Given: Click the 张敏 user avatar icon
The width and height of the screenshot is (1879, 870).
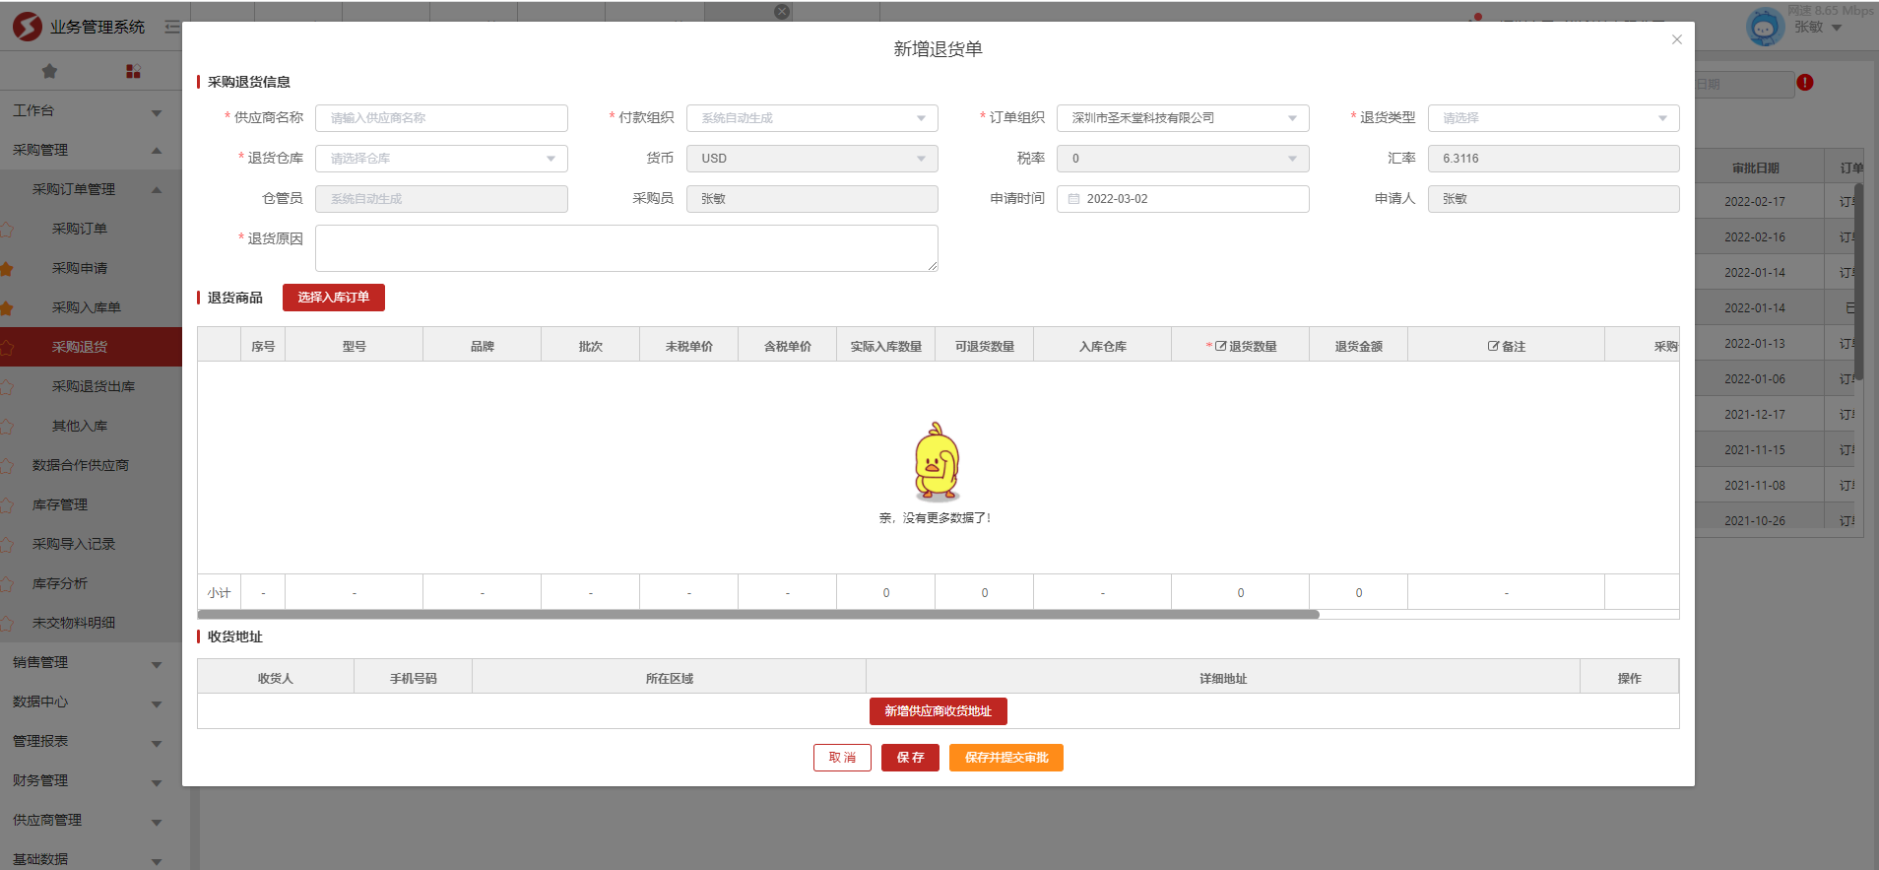Looking at the screenshot, I should click(x=1764, y=27).
